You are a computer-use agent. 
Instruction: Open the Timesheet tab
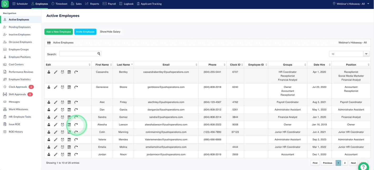pos(59,4)
